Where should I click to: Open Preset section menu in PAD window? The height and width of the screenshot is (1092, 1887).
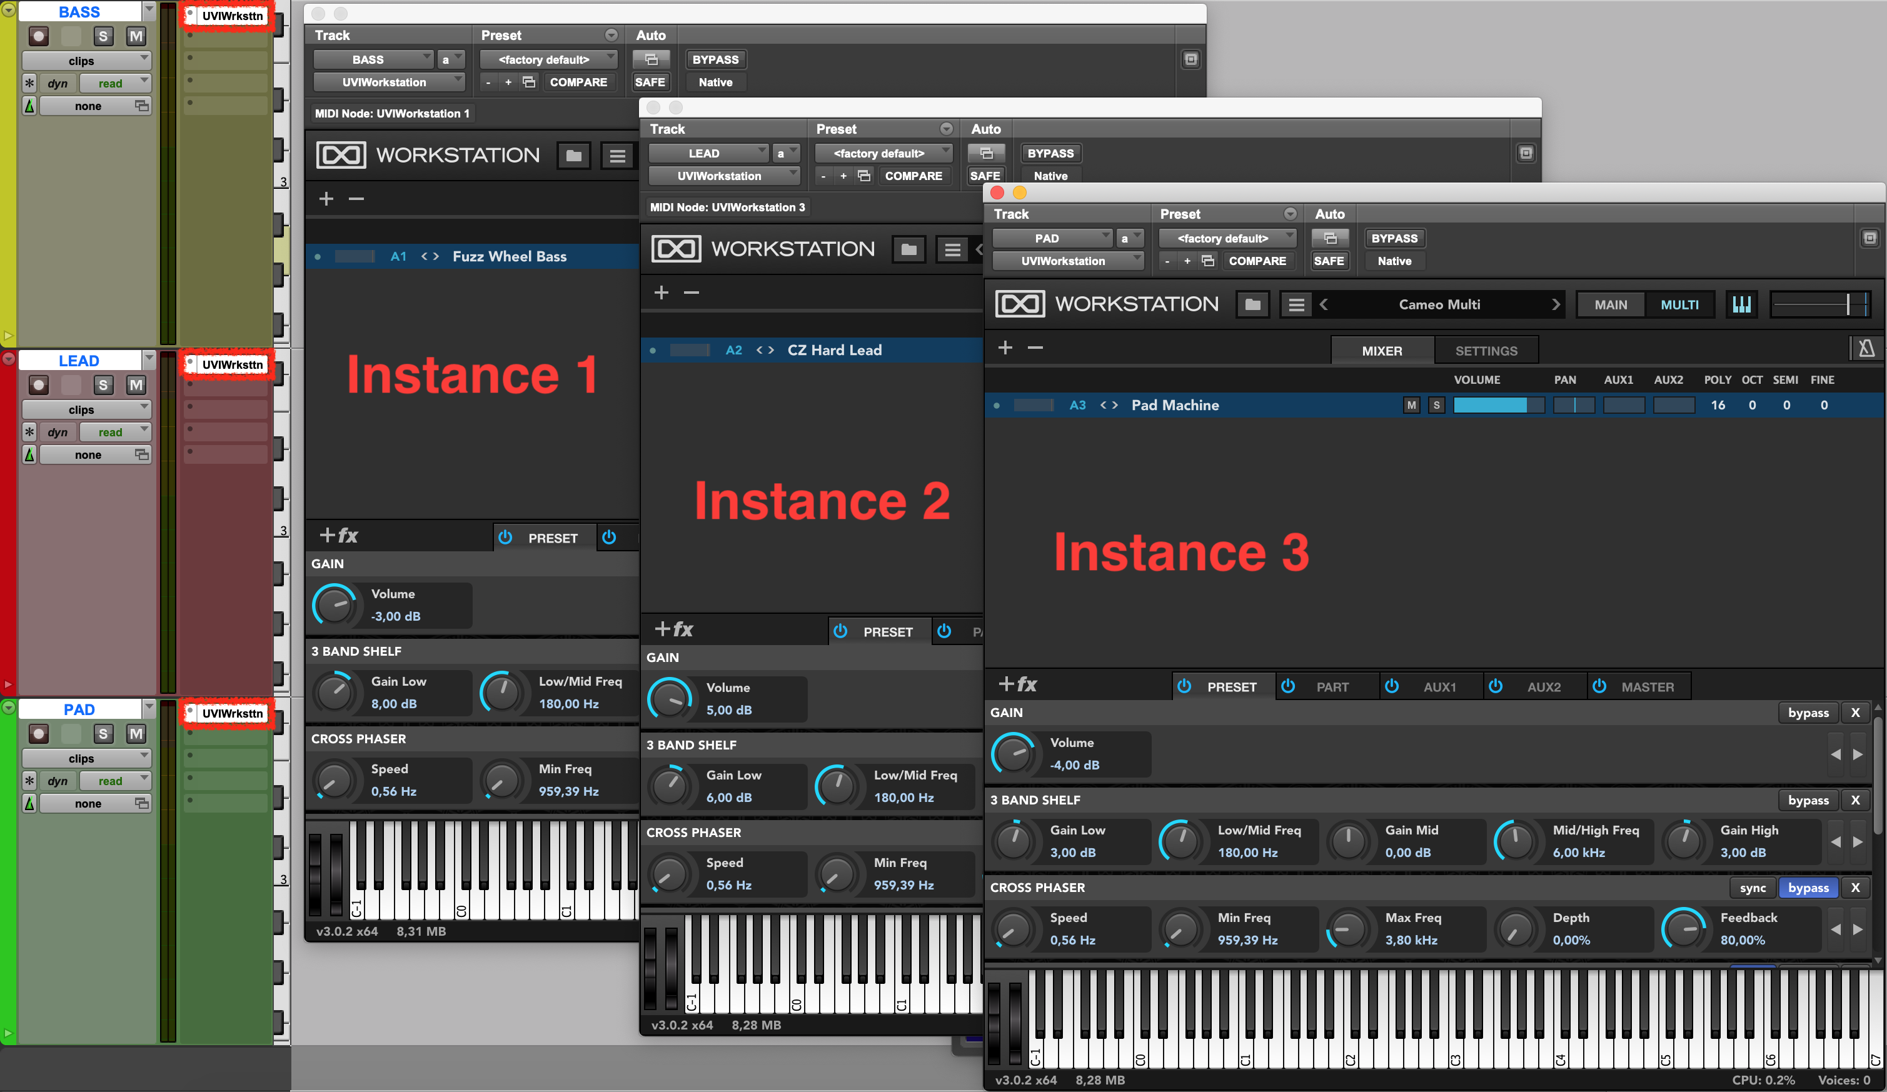point(1289,214)
